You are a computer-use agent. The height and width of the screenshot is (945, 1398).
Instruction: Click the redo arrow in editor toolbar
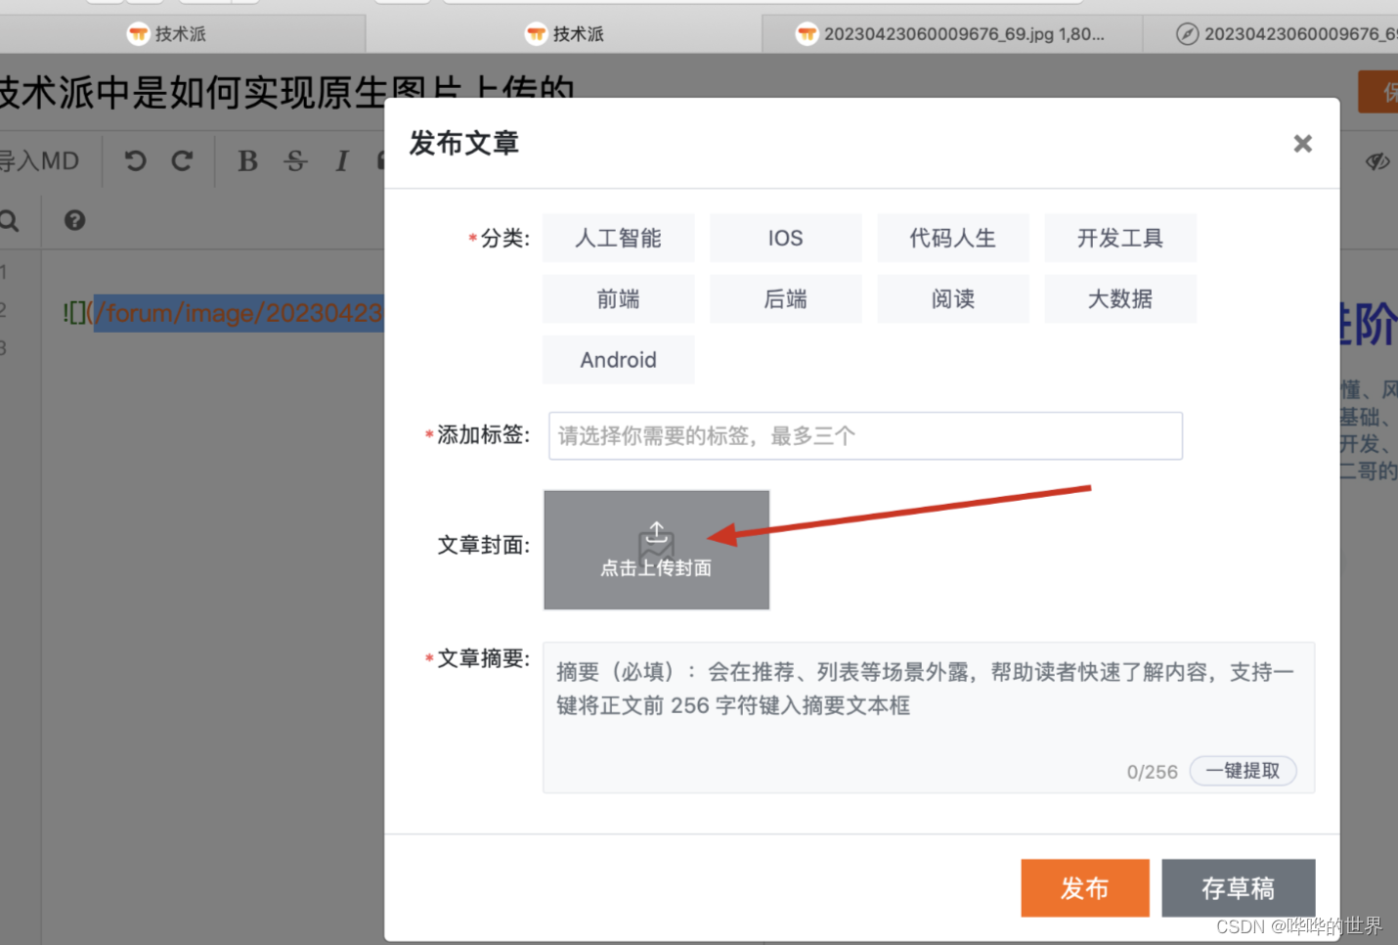click(x=182, y=160)
